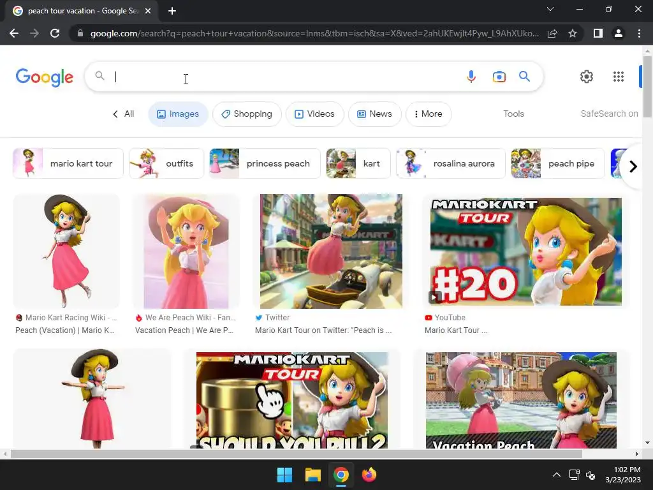Open Google quick settings gear
The width and height of the screenshot is (653, 490).
click(587, 77)
